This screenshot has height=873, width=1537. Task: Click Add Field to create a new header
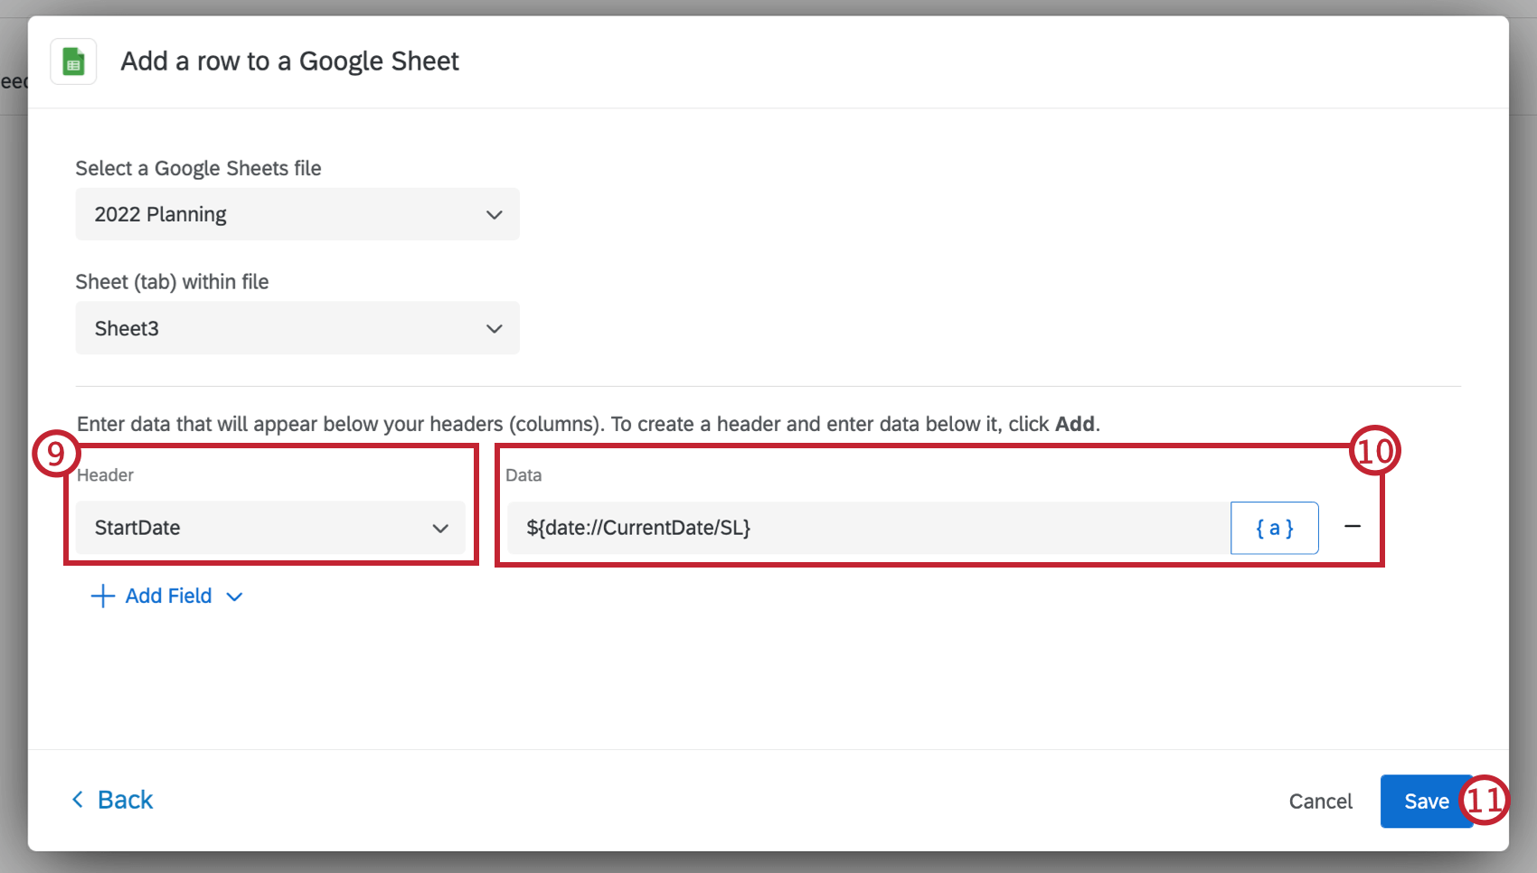coord(168,596)
